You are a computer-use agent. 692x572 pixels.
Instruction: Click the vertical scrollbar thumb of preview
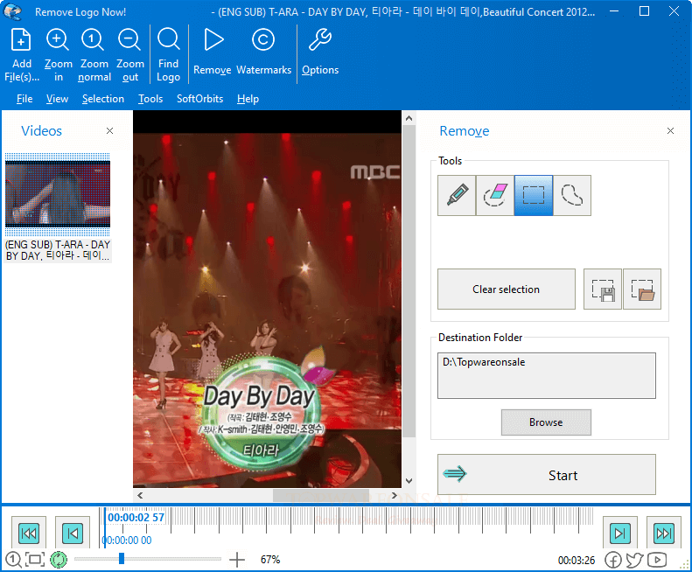click(x=409, y=281)
